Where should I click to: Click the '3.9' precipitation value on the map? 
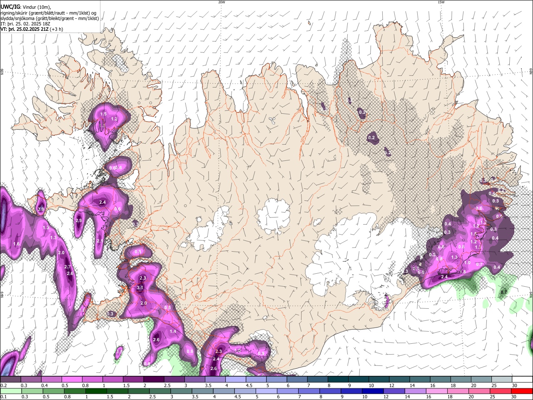tap(41, 209)
